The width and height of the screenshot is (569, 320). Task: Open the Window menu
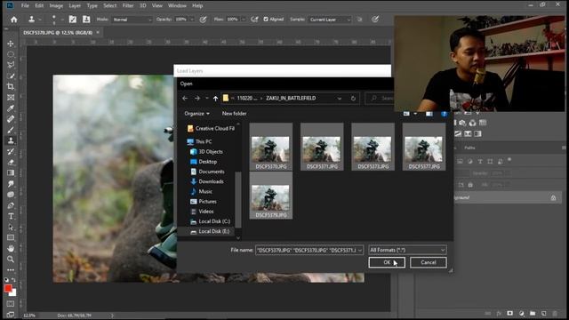177,6
